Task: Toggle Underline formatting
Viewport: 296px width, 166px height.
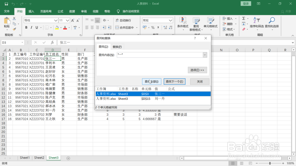Action: click(x=37, y=27)
